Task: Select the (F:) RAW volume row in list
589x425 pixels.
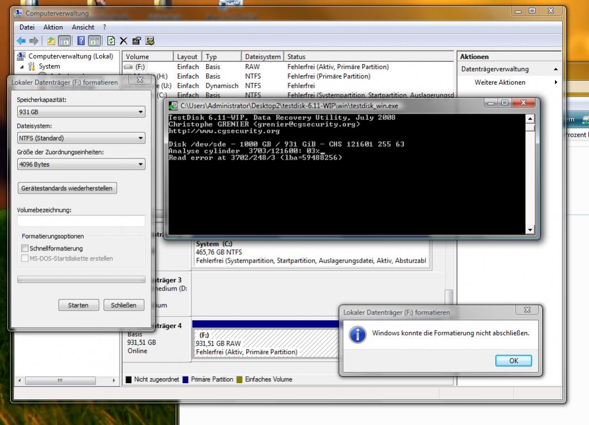Action: [x=288, y=67]
